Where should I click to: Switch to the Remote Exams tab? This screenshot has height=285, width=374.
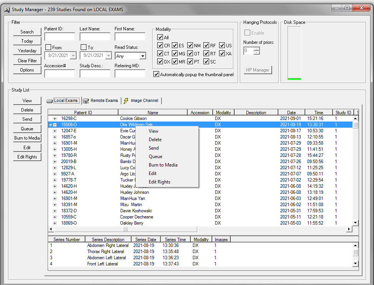104,101
